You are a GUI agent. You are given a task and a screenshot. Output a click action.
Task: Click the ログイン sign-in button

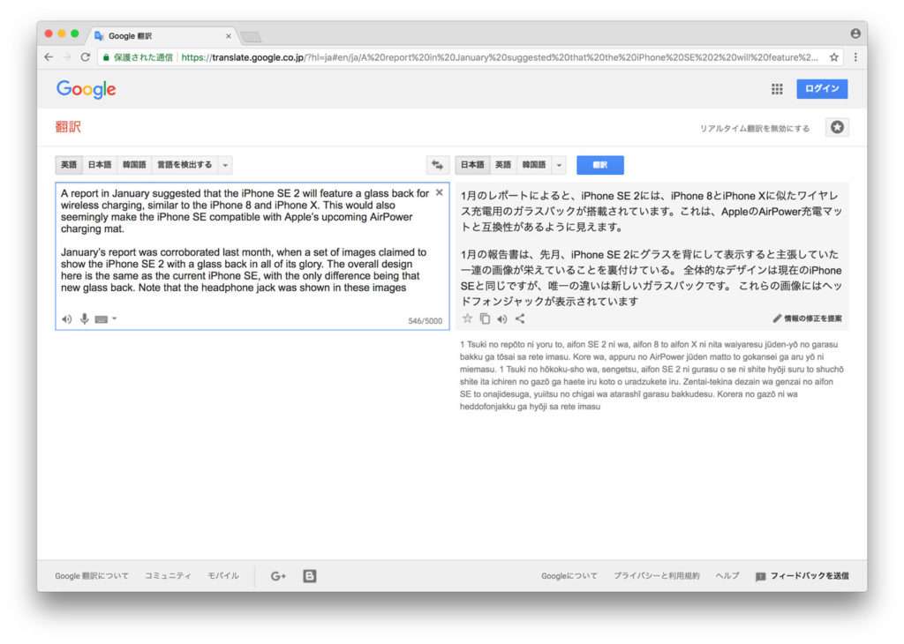(x=822, y=89)
